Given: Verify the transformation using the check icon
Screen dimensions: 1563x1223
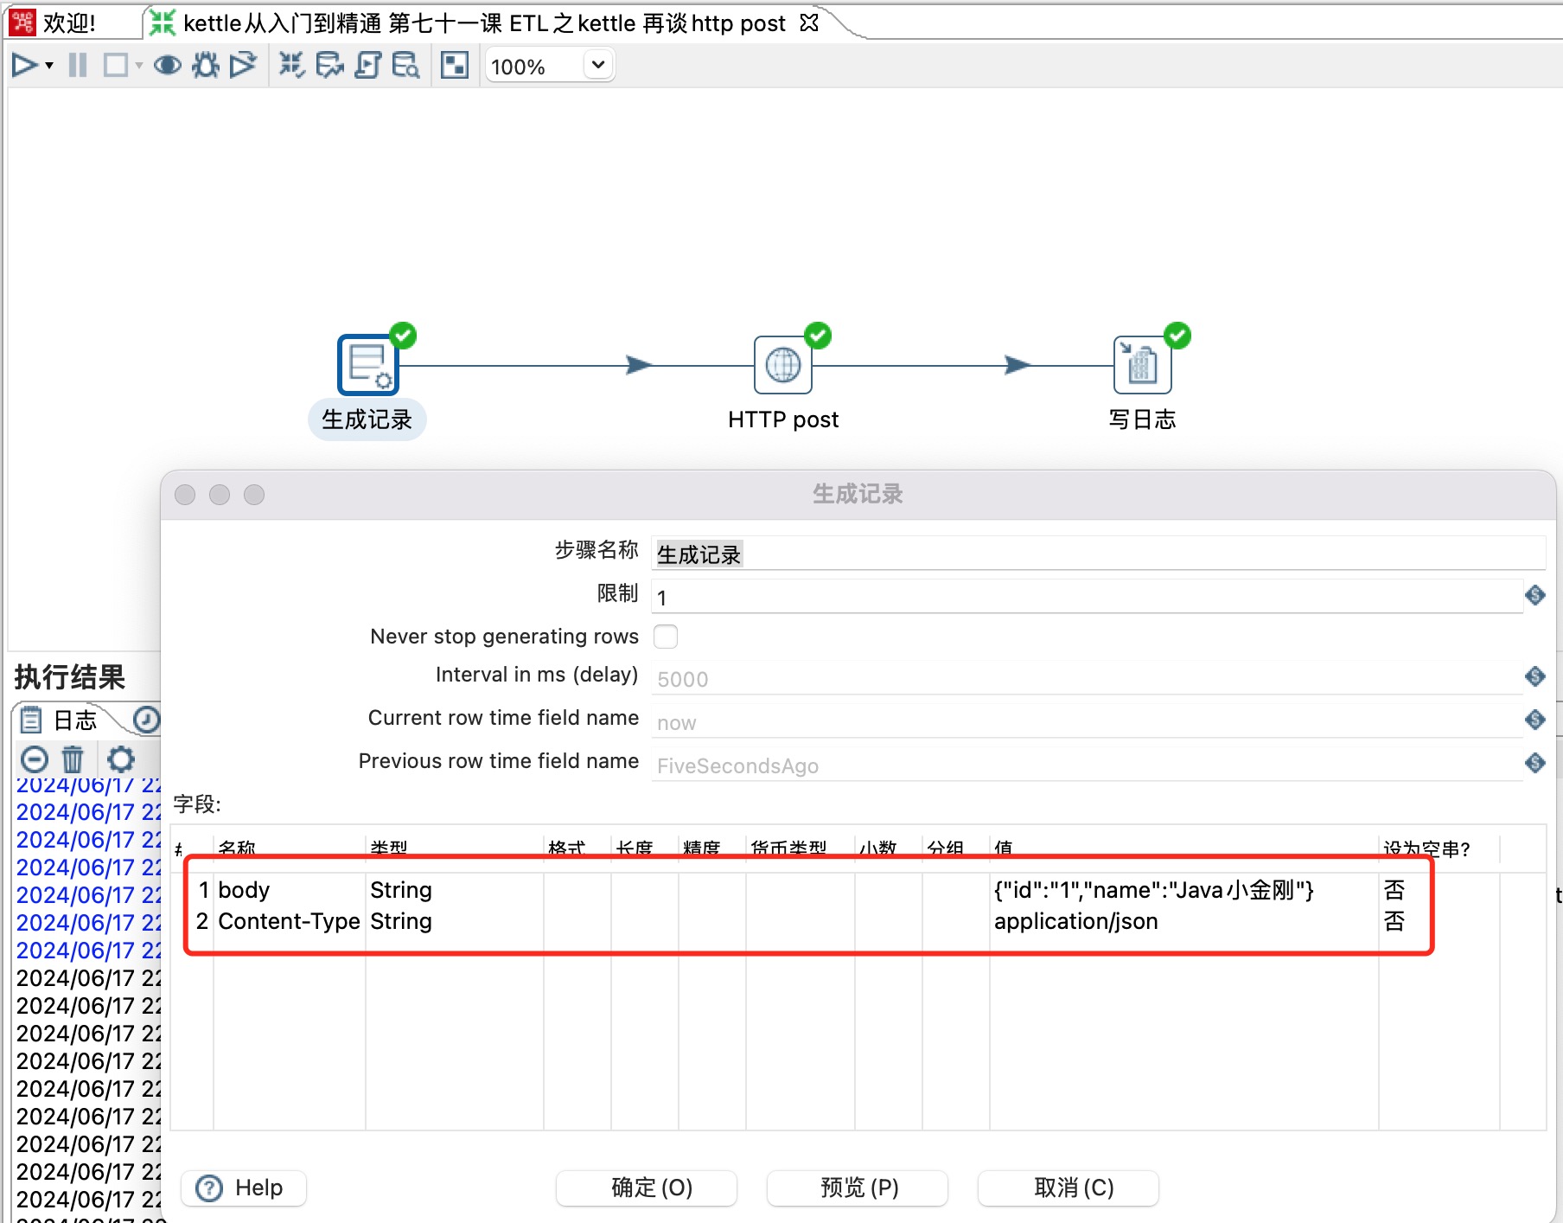Looking at the screenshot, I should point(291,64).
